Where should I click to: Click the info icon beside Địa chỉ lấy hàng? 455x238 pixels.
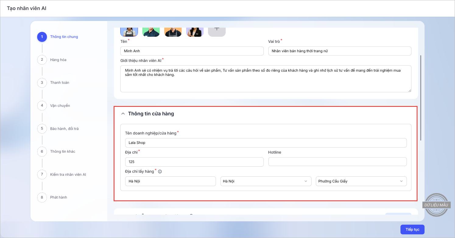160,172
